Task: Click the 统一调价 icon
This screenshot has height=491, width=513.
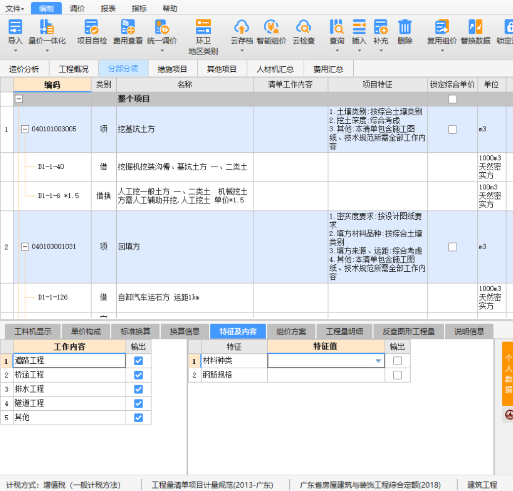Action: click(162, 27)
